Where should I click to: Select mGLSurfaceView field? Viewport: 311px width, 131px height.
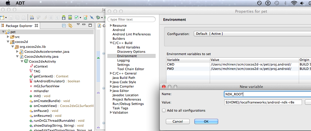coord(47,86)
